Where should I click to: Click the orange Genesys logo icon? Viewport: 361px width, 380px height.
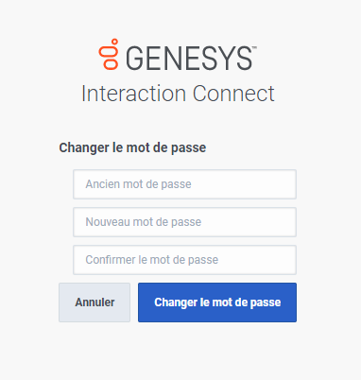[x=109, y=54]
